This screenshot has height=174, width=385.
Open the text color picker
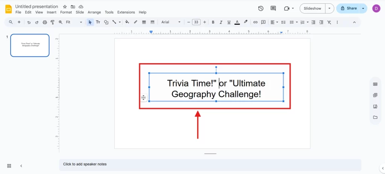point(237,22)
